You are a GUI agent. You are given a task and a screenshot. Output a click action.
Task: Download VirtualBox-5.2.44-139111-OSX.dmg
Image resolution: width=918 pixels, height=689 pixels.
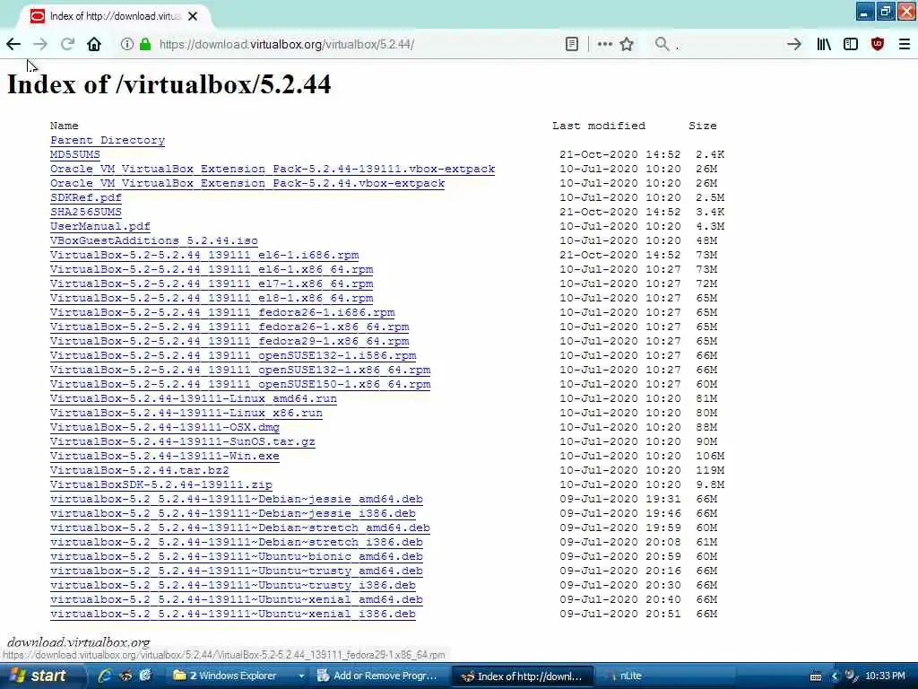[x=165, y=427]
